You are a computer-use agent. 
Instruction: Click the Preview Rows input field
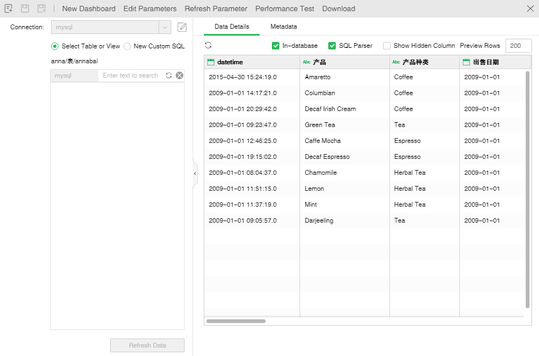pyautogui.click(x=518, y=46)
